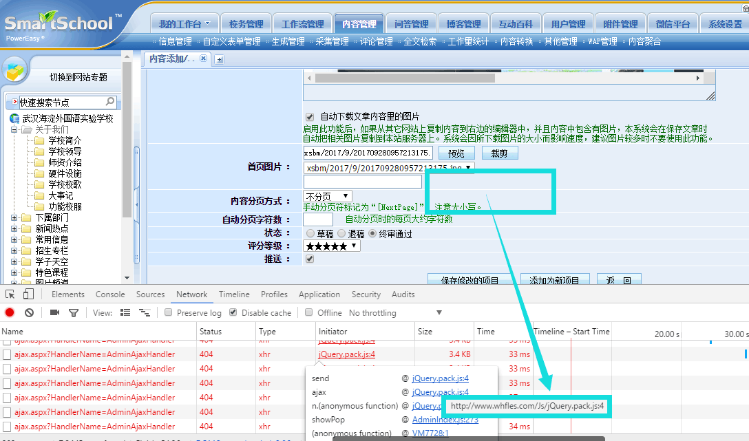Expand the 下属部门 tree node
Image resolution: width=749 pixels, height=441 pixels.
point(14,218)
